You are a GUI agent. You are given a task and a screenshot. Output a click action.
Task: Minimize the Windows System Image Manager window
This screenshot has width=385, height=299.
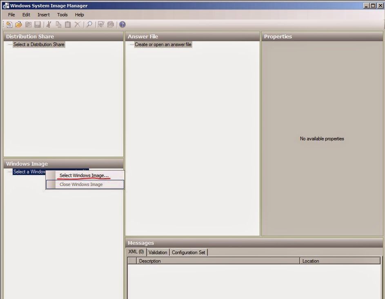point(366,5)
